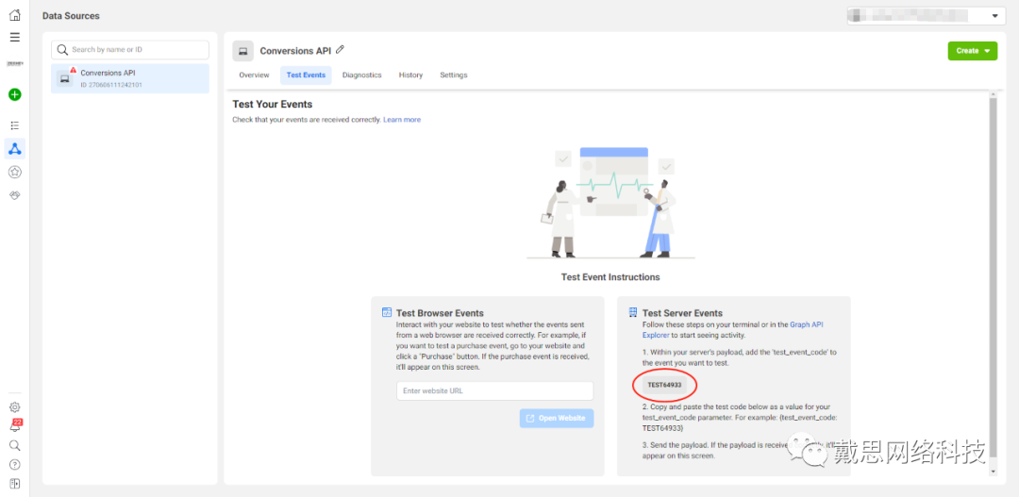Toggle the sidebar panel icon at bottom
This screenshot has width=1019, height=497.
(x=14, y=484)
